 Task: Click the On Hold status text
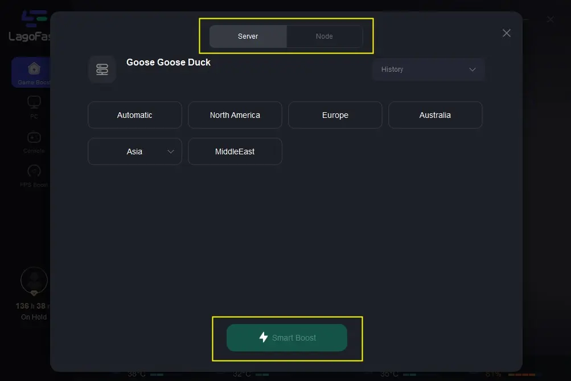point(34,317)
